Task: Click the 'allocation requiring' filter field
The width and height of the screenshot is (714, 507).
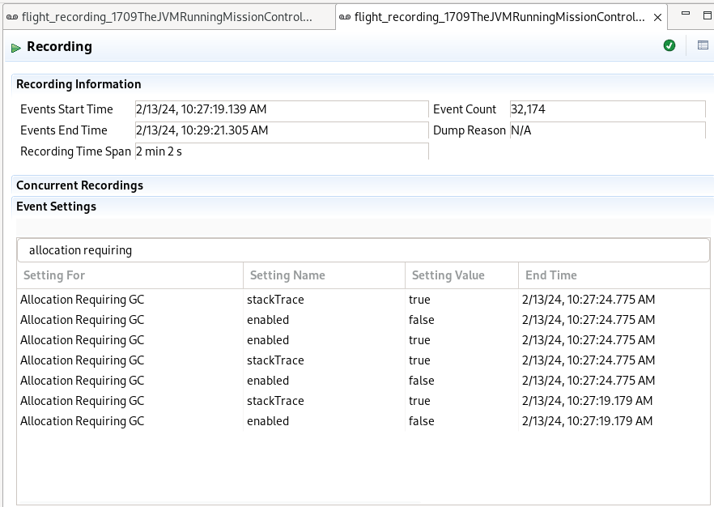Action: [x=363, y=250]
